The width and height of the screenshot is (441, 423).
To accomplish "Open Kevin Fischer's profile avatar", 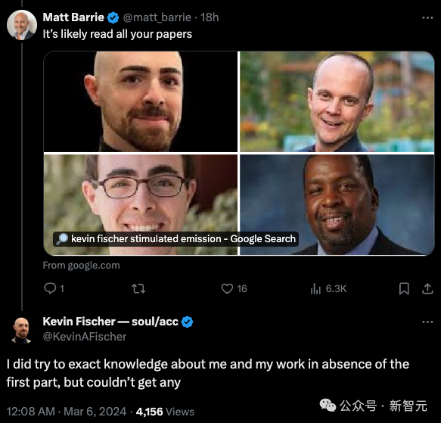I will click(21, 331).
